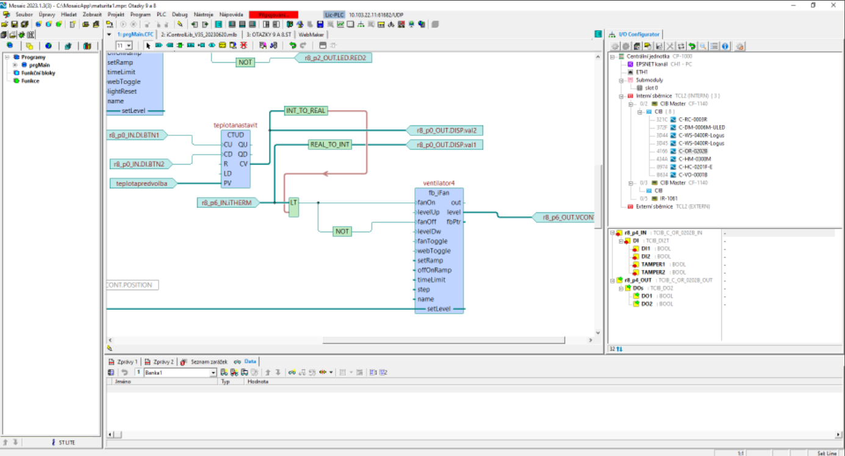This screenshot has height=456, width=845.
Task: Click the green undo arrow in I/O Configurator
Action: click(692, 46)
